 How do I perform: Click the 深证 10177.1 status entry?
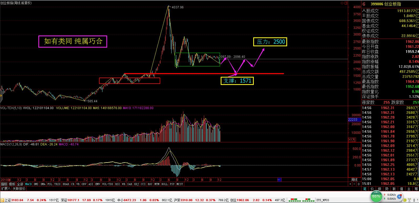click(70, 200)
